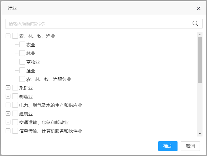Tick the 林业 checkbox
207x156 pixels.
22,53
